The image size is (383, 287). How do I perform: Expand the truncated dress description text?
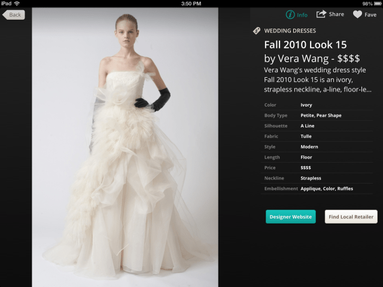click(x=318, y=80)
